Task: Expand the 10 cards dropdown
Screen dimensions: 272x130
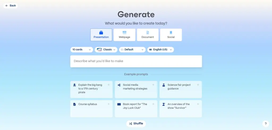Action: [82, 50]
